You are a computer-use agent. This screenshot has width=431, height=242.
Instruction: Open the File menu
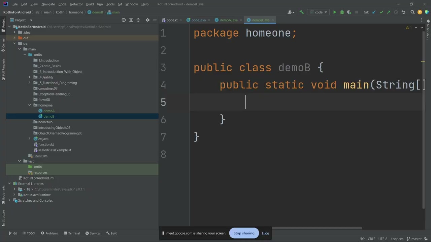pos(15,4)
